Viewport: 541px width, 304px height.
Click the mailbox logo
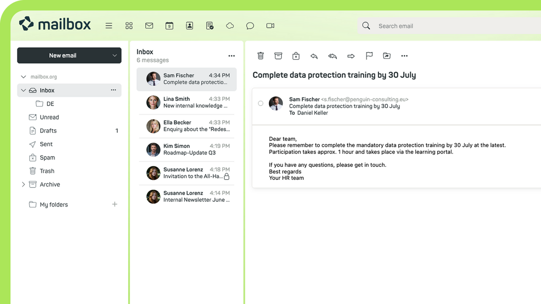point(55,24)
